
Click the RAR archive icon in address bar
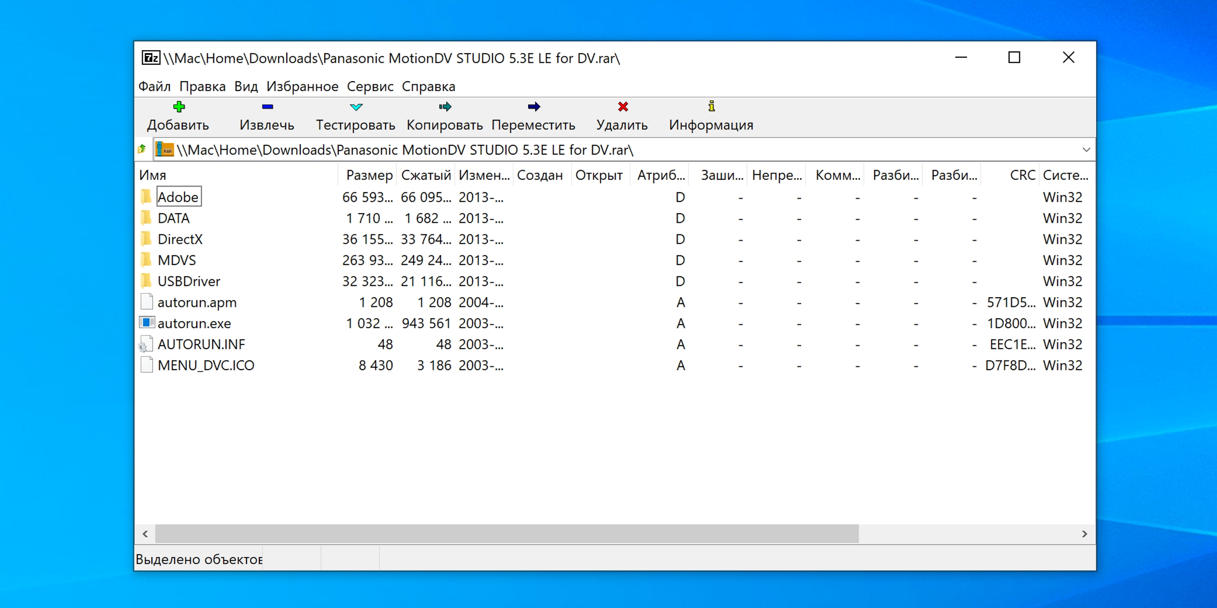(165, 149)
